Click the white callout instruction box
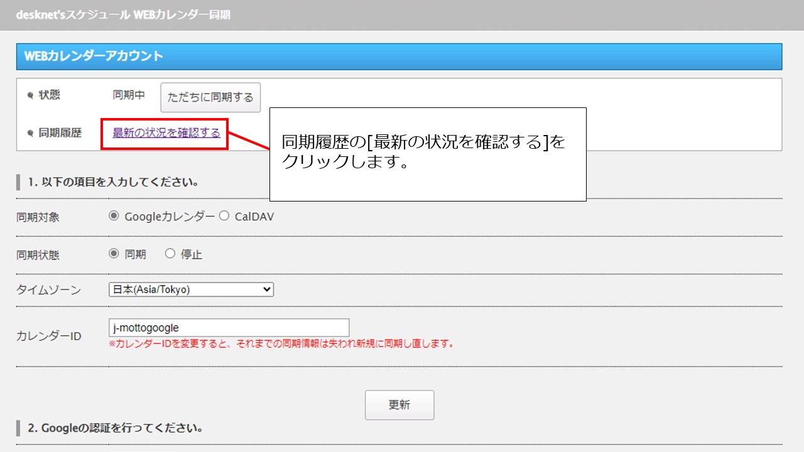804x452 pixels. tap(427, 154)
